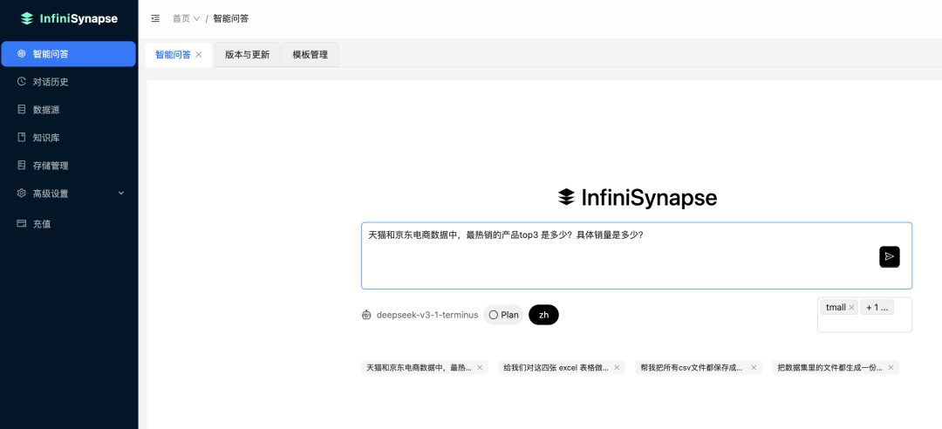Close the 智能问答 tab
The image size is (942, 429).
pos(199,55)
